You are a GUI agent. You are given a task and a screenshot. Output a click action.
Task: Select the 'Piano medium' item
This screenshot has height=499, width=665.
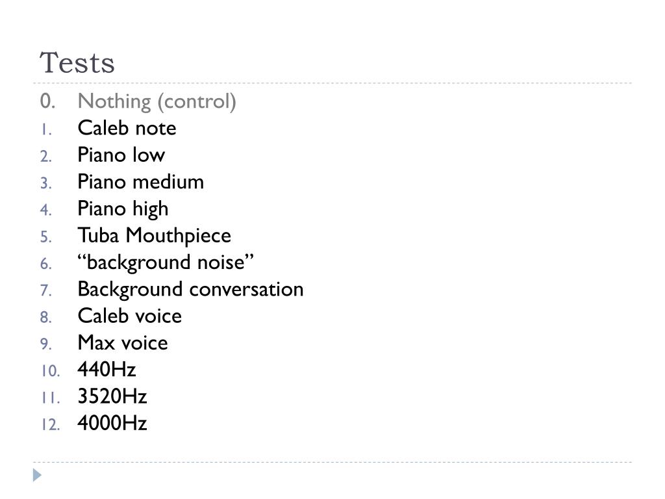(x=141, y=182)
